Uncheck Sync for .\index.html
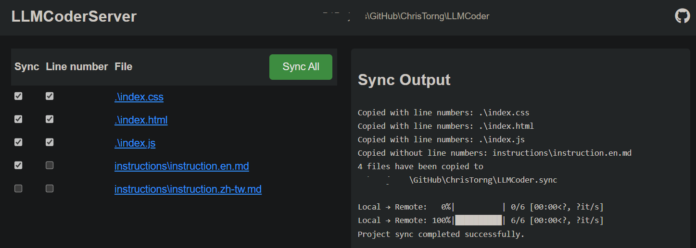The height and width of the screenshot is (248, 696). (18, 119)
